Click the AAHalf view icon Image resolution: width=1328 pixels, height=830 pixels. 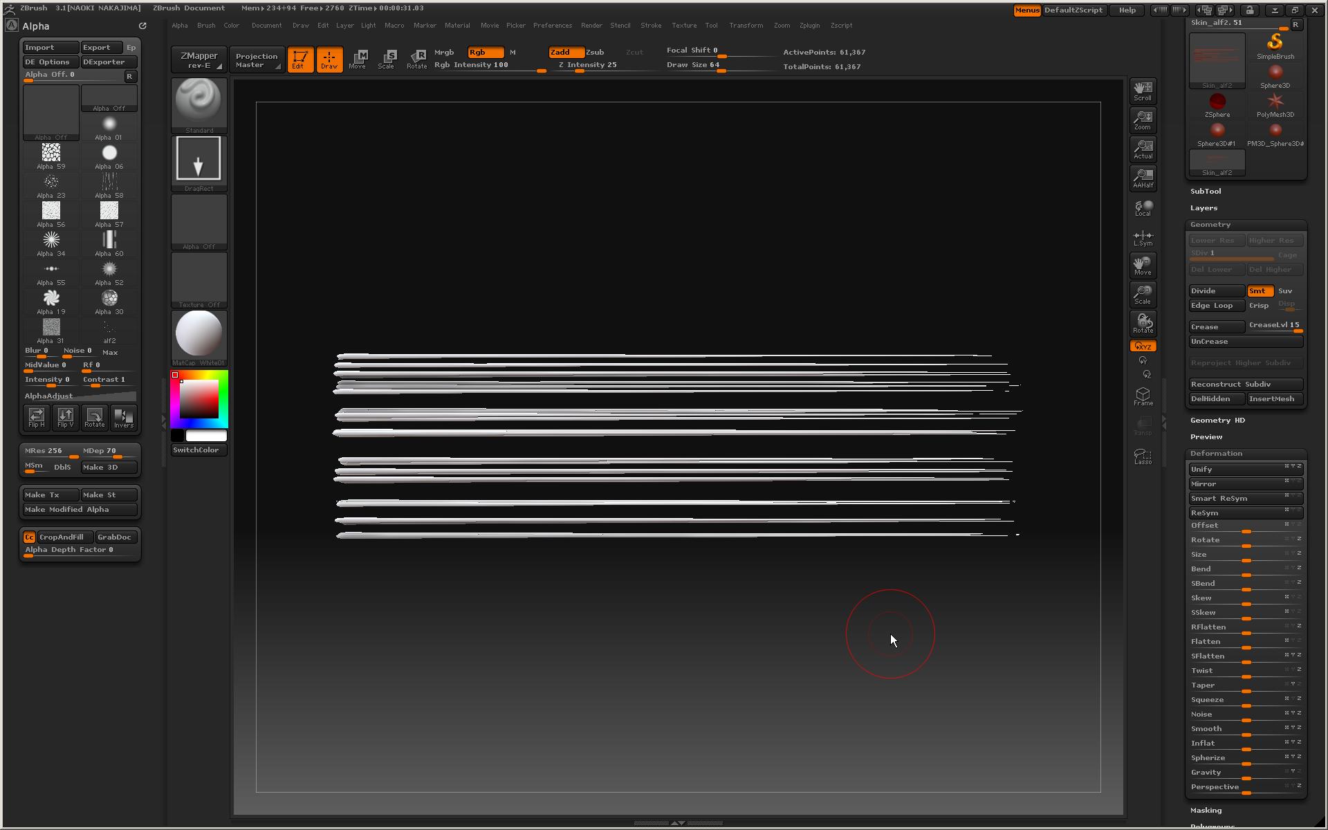point(1143,178)
